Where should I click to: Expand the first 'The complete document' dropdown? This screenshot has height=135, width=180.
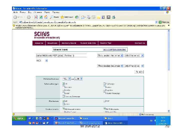coord(122,55)
